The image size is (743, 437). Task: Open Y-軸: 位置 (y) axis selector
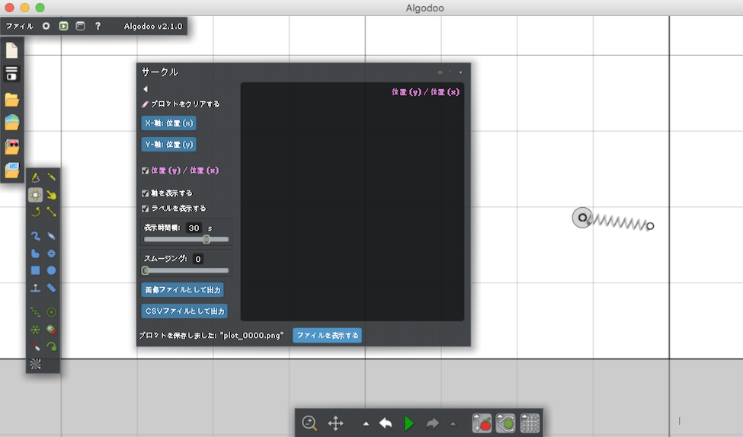(168, 144)
